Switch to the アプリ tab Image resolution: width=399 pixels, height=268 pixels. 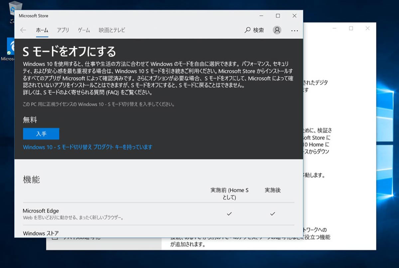click(63, 30)
